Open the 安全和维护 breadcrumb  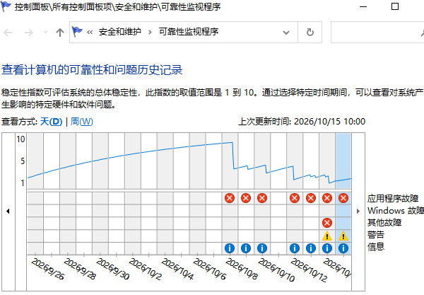coord(120,32)
